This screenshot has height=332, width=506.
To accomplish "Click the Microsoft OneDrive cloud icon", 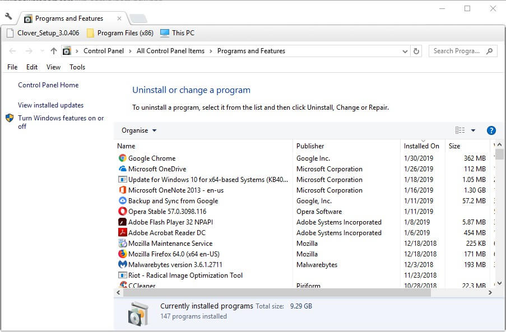I will point(122,169).
